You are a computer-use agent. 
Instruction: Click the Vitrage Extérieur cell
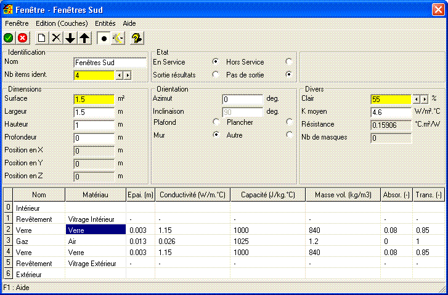point(96,264)
